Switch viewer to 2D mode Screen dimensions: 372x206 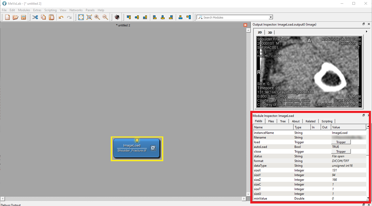[x=260, y=32]
